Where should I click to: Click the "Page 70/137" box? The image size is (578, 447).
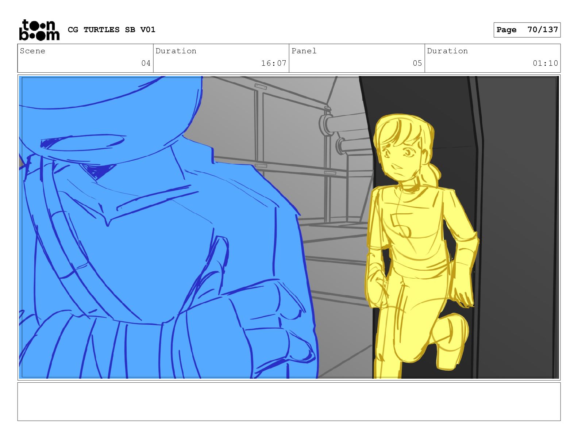click(527, 30)
